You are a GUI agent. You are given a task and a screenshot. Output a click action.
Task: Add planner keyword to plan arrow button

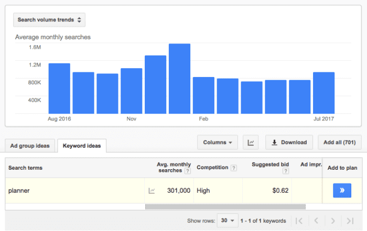coord(342,190)
